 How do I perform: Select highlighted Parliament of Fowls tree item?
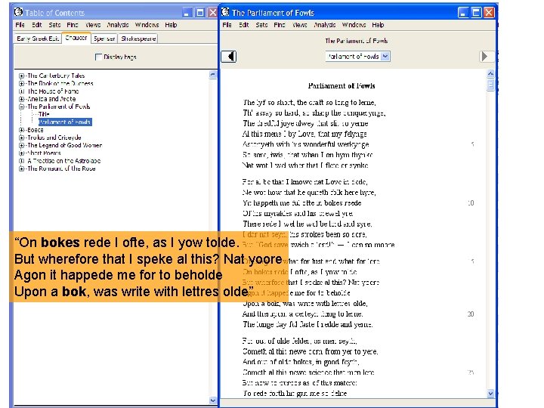coord(65,122)
